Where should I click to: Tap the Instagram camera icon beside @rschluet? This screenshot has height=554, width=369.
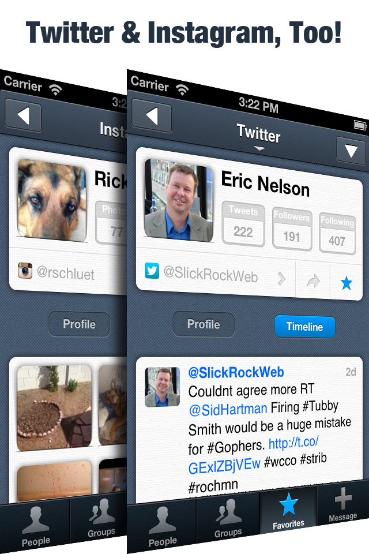coord(25,271)
